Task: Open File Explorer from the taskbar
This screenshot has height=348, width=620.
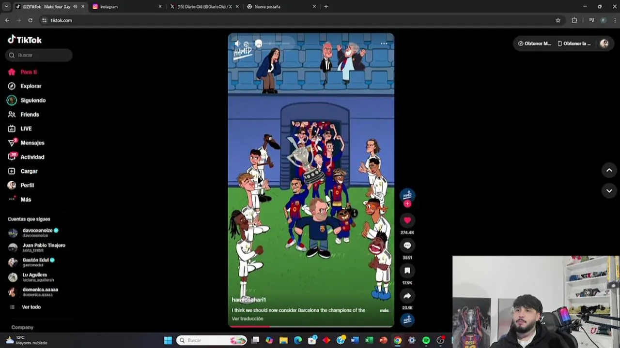Action: click(284, 340)
